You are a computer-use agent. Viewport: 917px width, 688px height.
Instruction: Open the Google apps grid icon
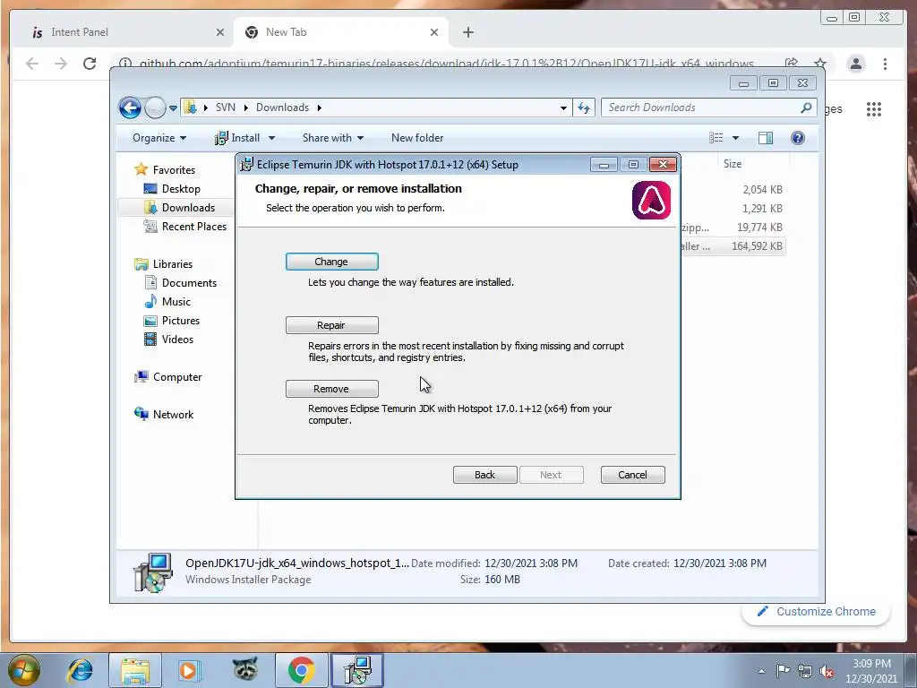[874, 109]
